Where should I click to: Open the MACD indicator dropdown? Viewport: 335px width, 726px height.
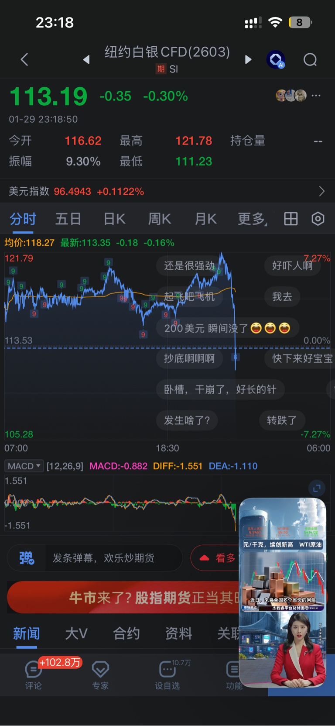[24, 466]
